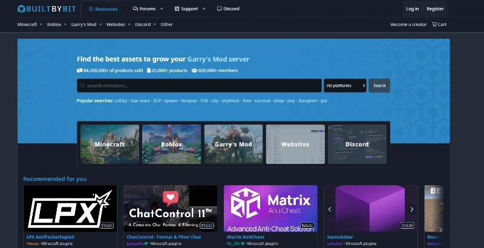
Task: Search popular term TAB
Action: pos(204,100)
